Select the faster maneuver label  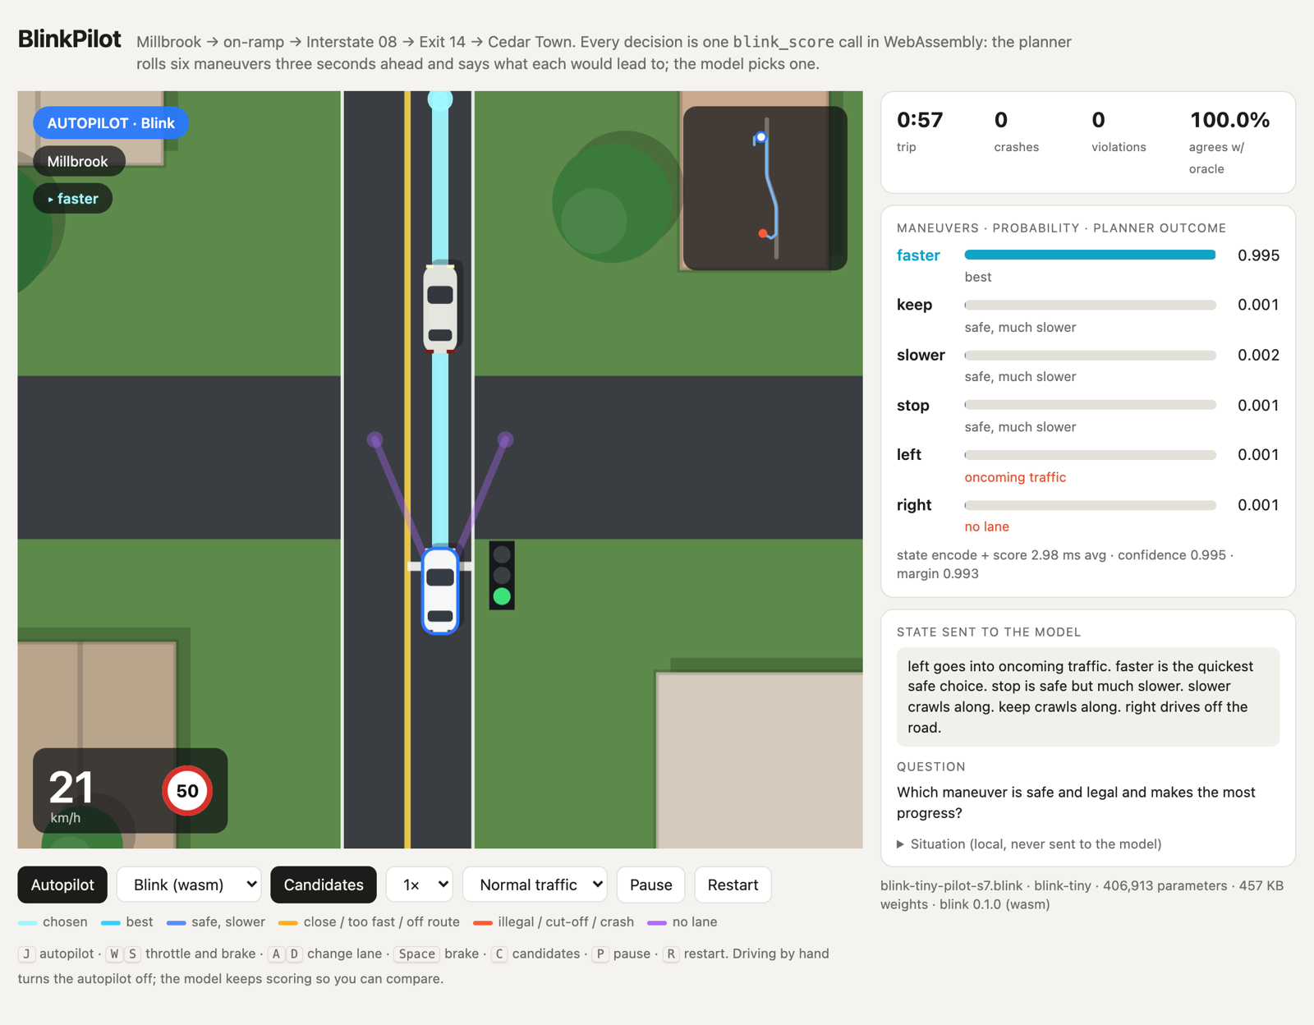[x=918, y=255]
